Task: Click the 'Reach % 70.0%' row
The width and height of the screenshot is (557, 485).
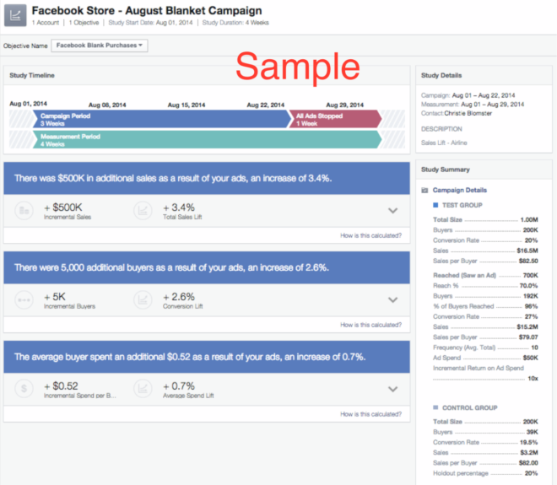Action: pyautogui.click(x=485, y=285)
